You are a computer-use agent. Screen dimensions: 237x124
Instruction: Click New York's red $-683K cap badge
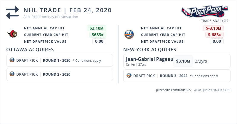point(214,35)
